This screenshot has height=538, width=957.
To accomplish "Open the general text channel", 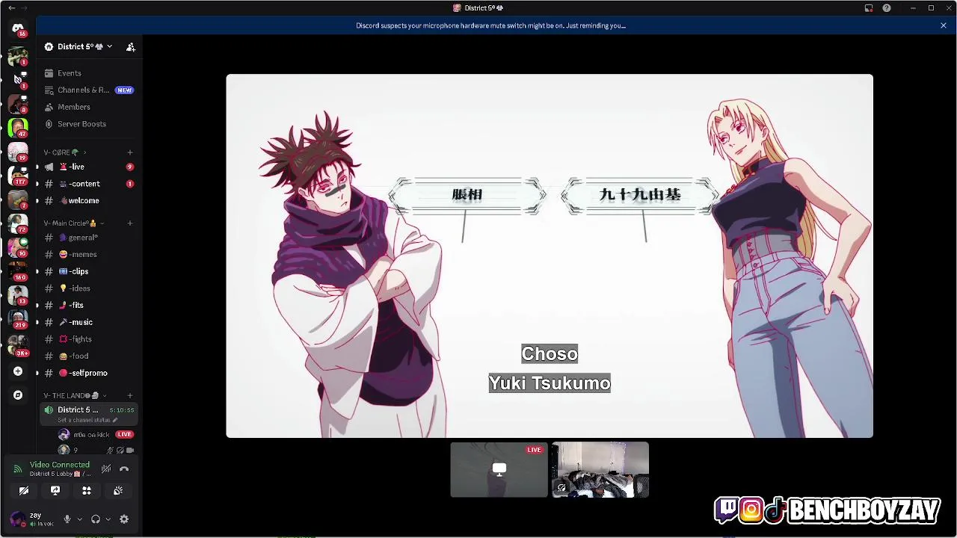I will pos(87,238).
